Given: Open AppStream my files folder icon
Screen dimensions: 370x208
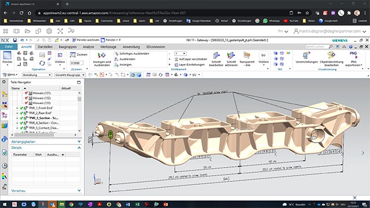Looking at the screenshot, I should click(27, 31).
